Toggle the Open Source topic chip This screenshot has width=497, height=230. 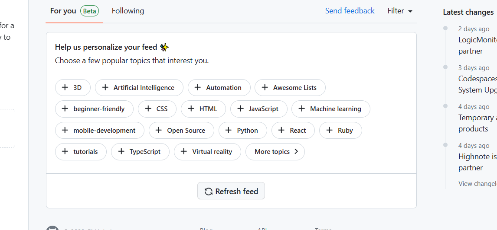pyautogui.click(x=181, y=130)
